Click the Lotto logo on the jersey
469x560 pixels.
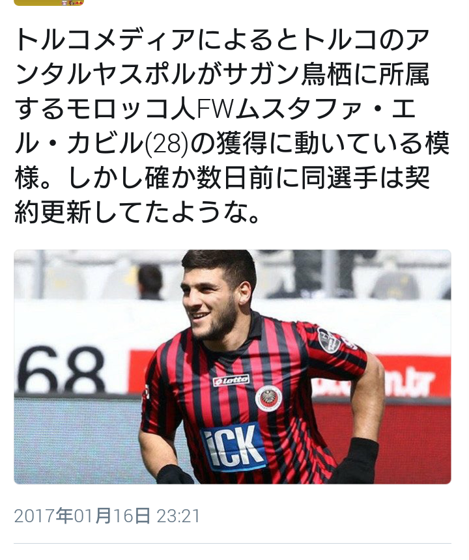[231, 380]
